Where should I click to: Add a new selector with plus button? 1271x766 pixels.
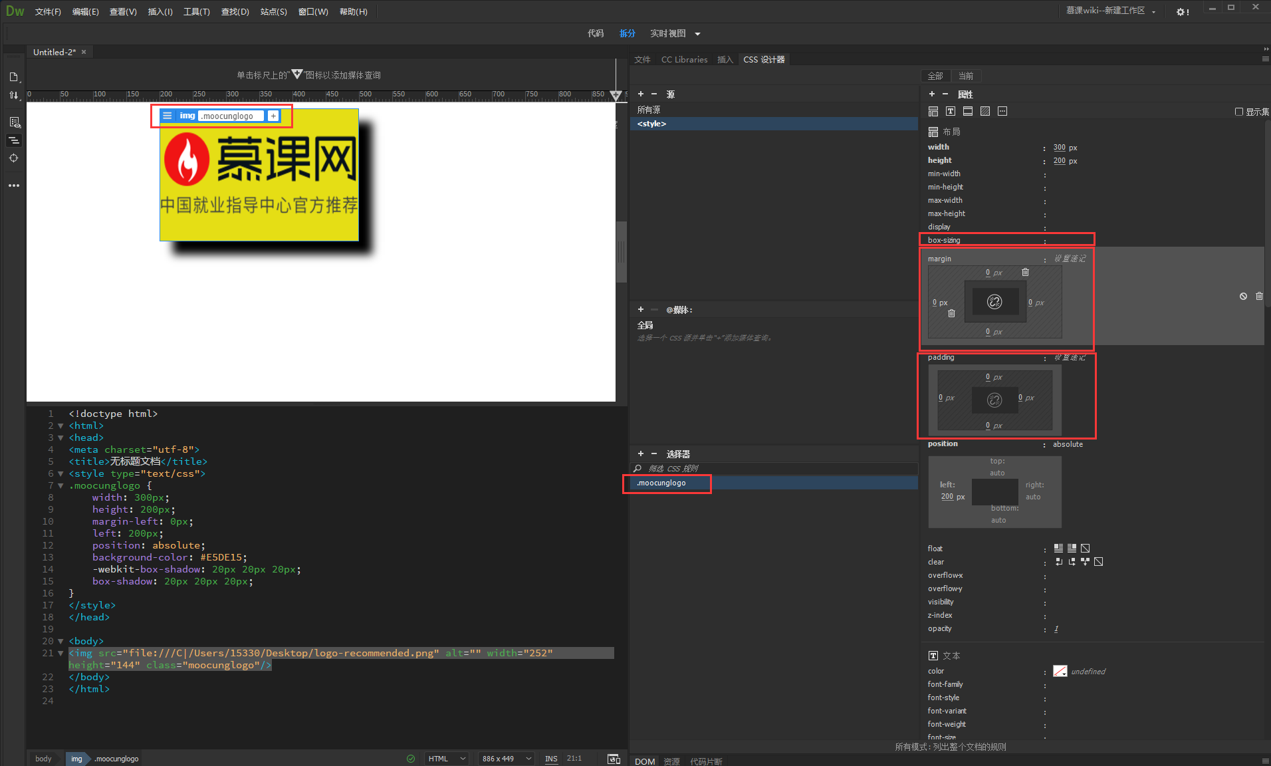click(641, 454)
